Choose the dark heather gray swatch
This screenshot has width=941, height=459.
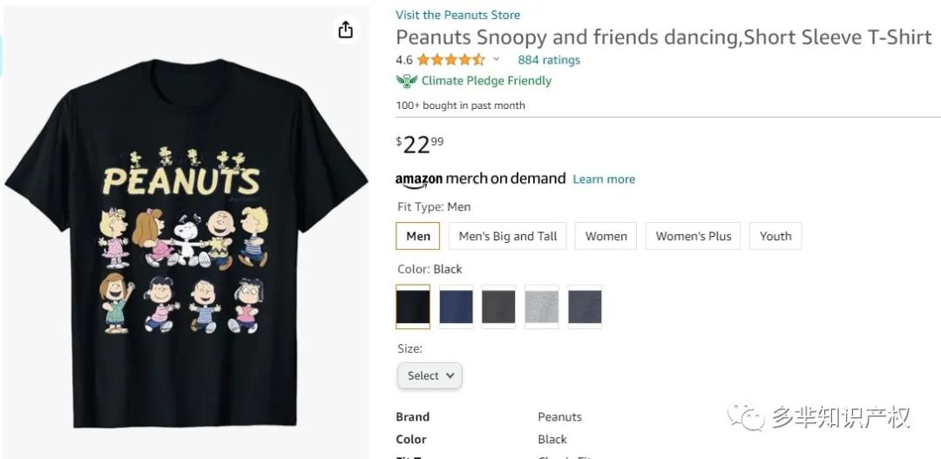point(498,307)
